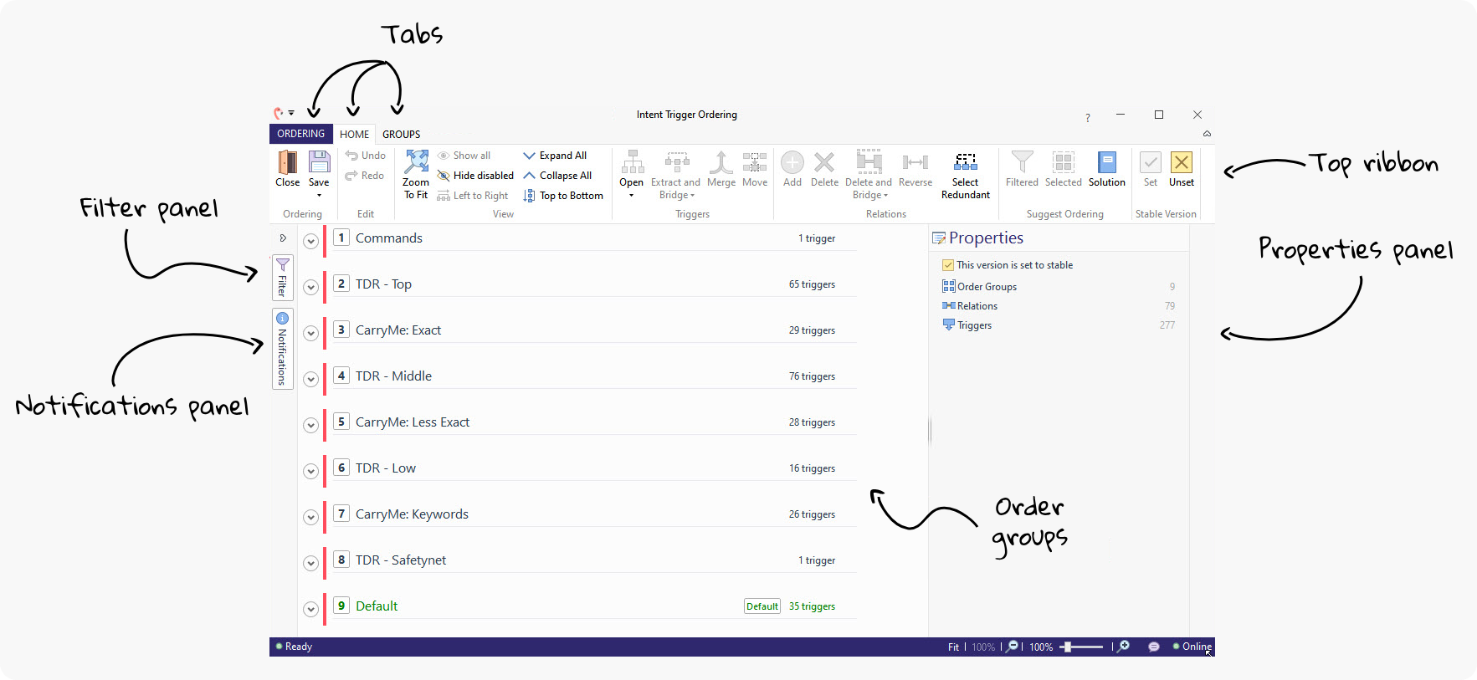The width and height of the screenshot is (1477, 680).
Task: Click the Zoom To Fit icon
Action: pyautogui.click(x=416, y=163)
